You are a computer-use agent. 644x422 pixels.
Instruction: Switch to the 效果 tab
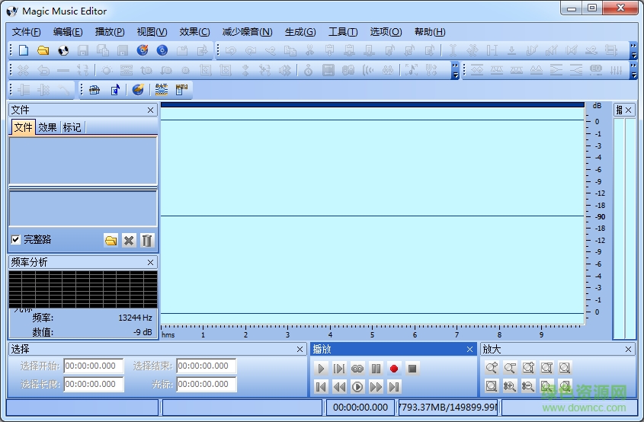tap(47, 127)
